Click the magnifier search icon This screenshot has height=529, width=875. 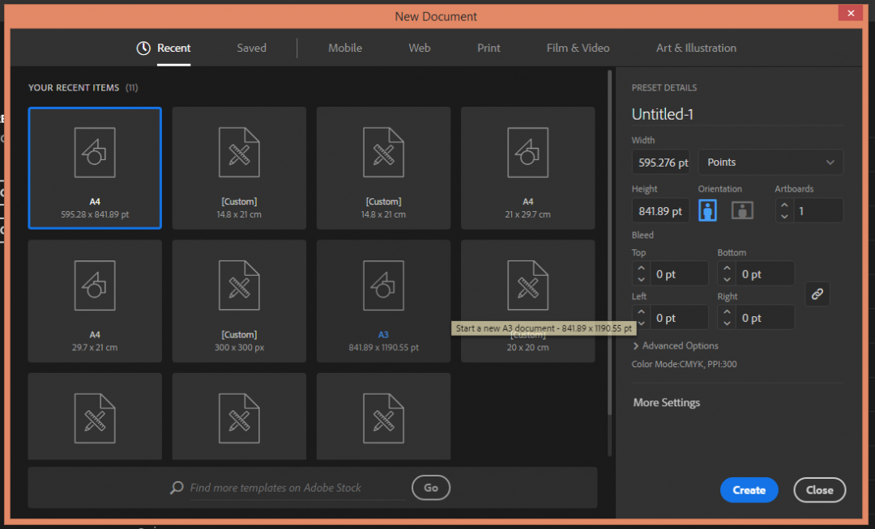coord(177,488)
